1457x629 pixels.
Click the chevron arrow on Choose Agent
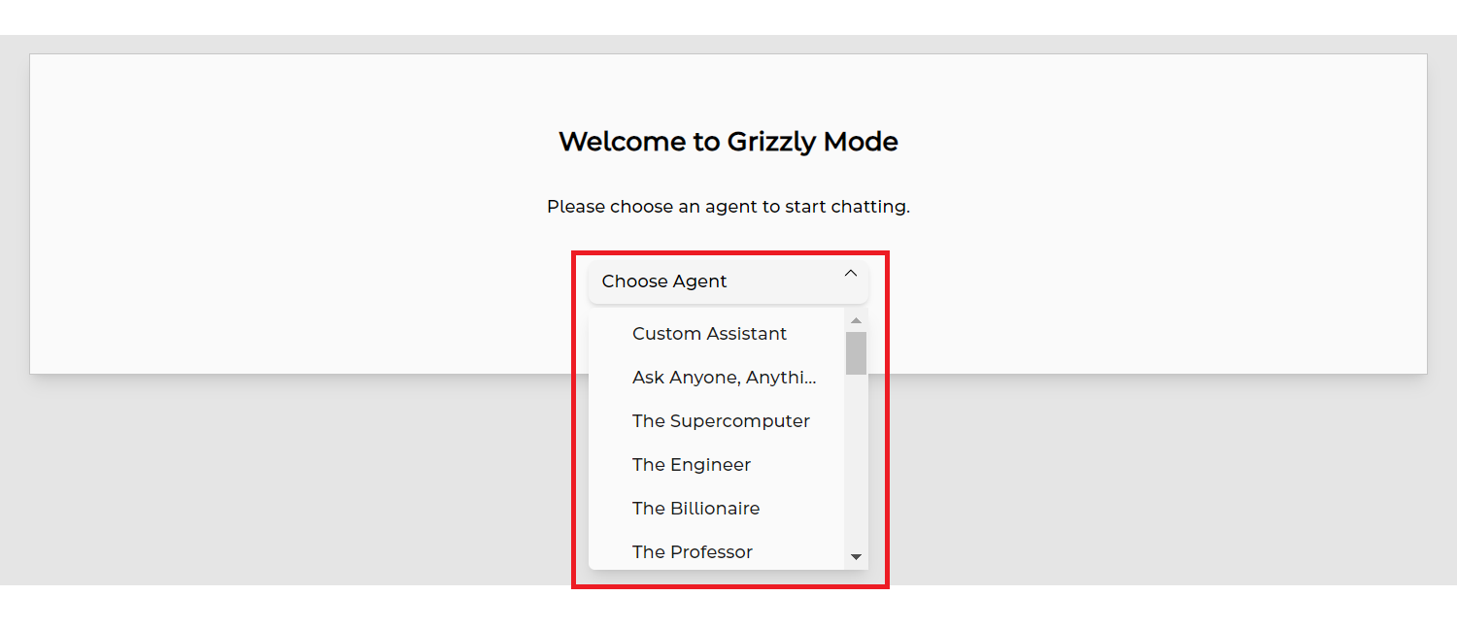[x=851, y=274]
